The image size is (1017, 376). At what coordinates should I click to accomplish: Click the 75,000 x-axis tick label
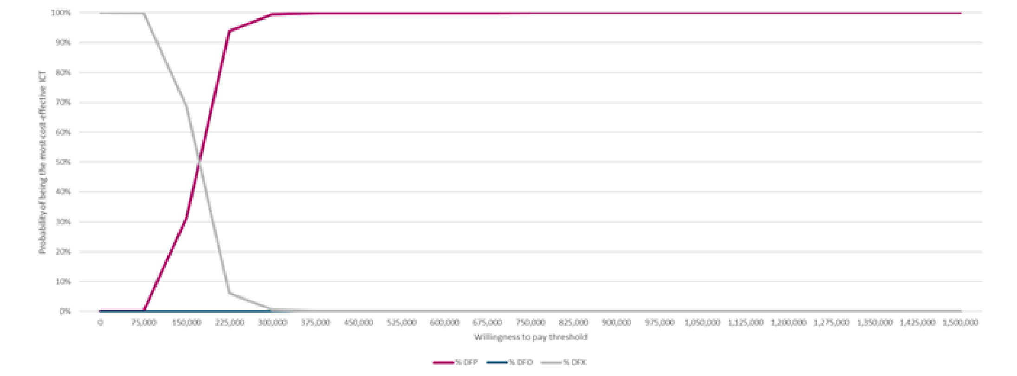143,322
